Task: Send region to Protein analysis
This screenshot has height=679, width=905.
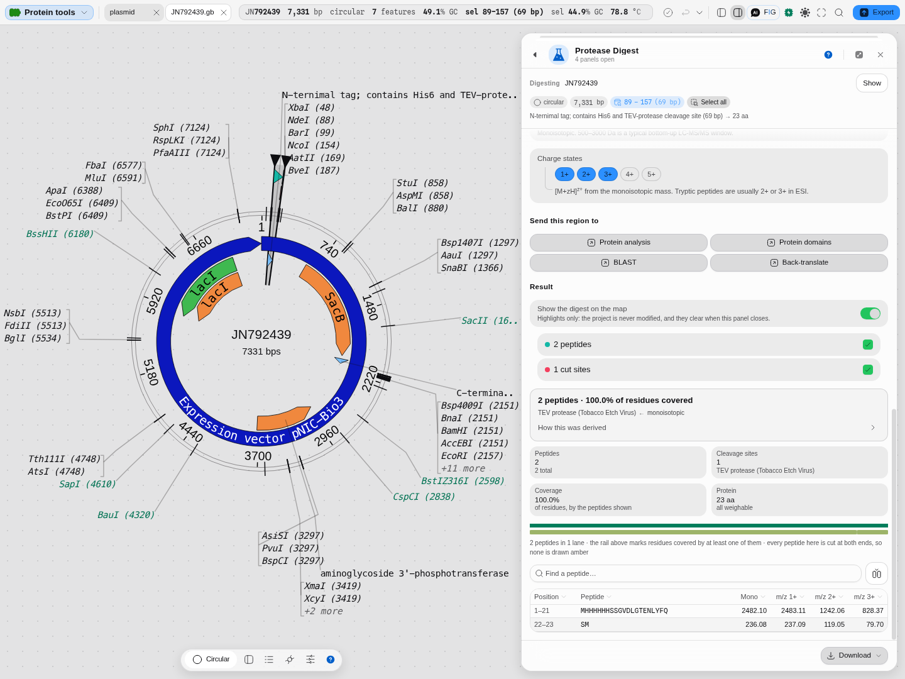Action: 618,243
